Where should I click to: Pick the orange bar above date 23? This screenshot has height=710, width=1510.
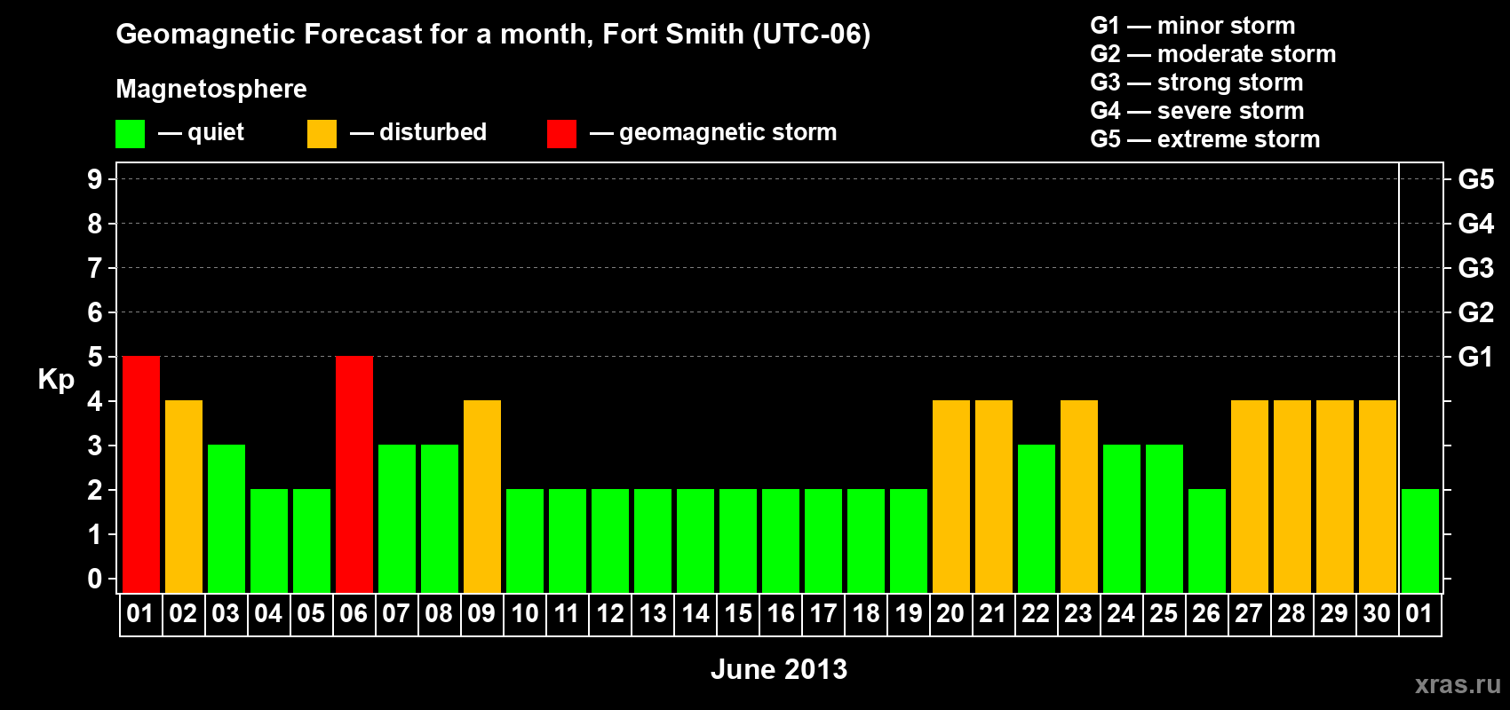pyautogui.click(x=1079, y=497)
